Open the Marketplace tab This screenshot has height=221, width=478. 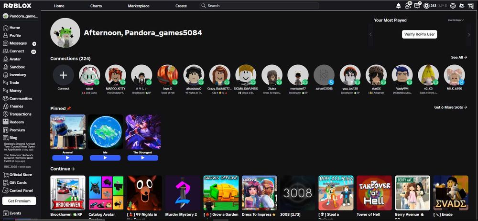click(139, 6)
